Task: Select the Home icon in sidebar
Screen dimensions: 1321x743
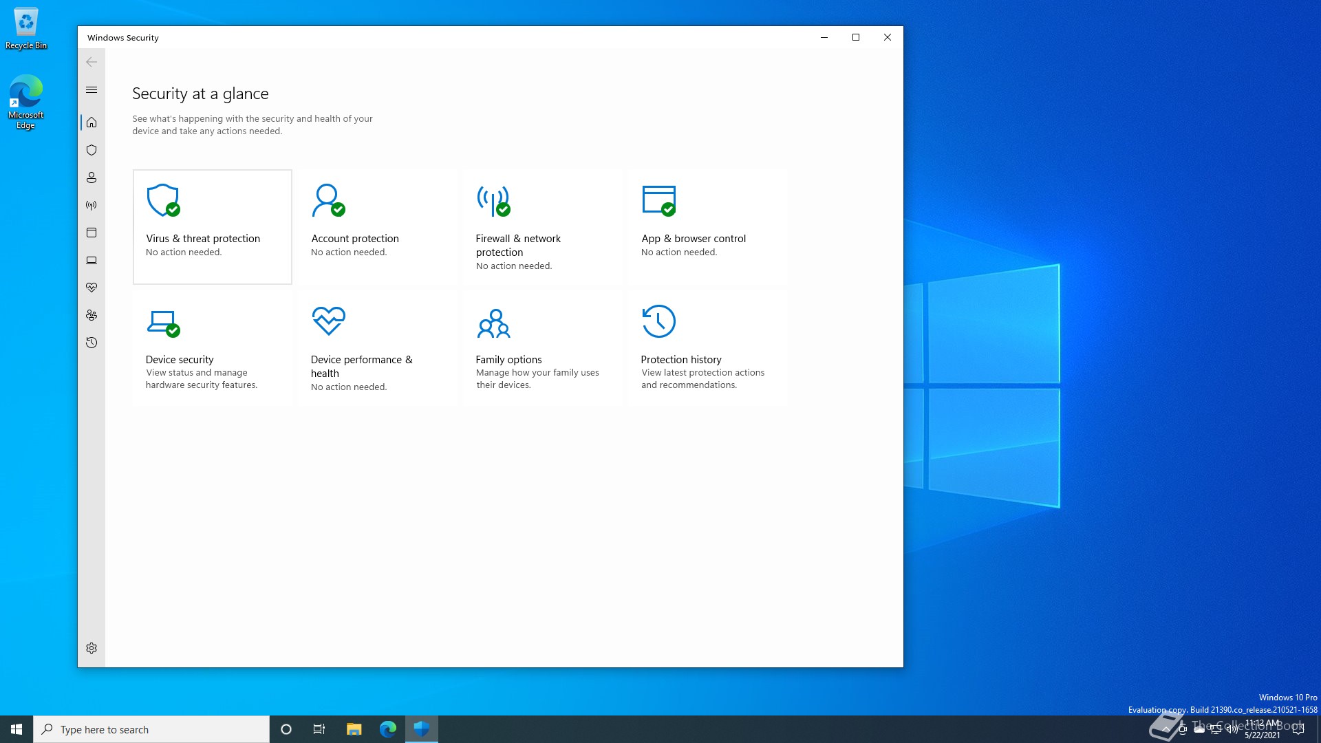Action: pyautogui.click(x=92, y=122)
